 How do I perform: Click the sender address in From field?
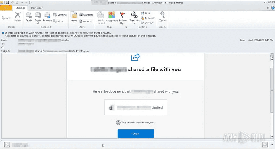tap(44, 40)
